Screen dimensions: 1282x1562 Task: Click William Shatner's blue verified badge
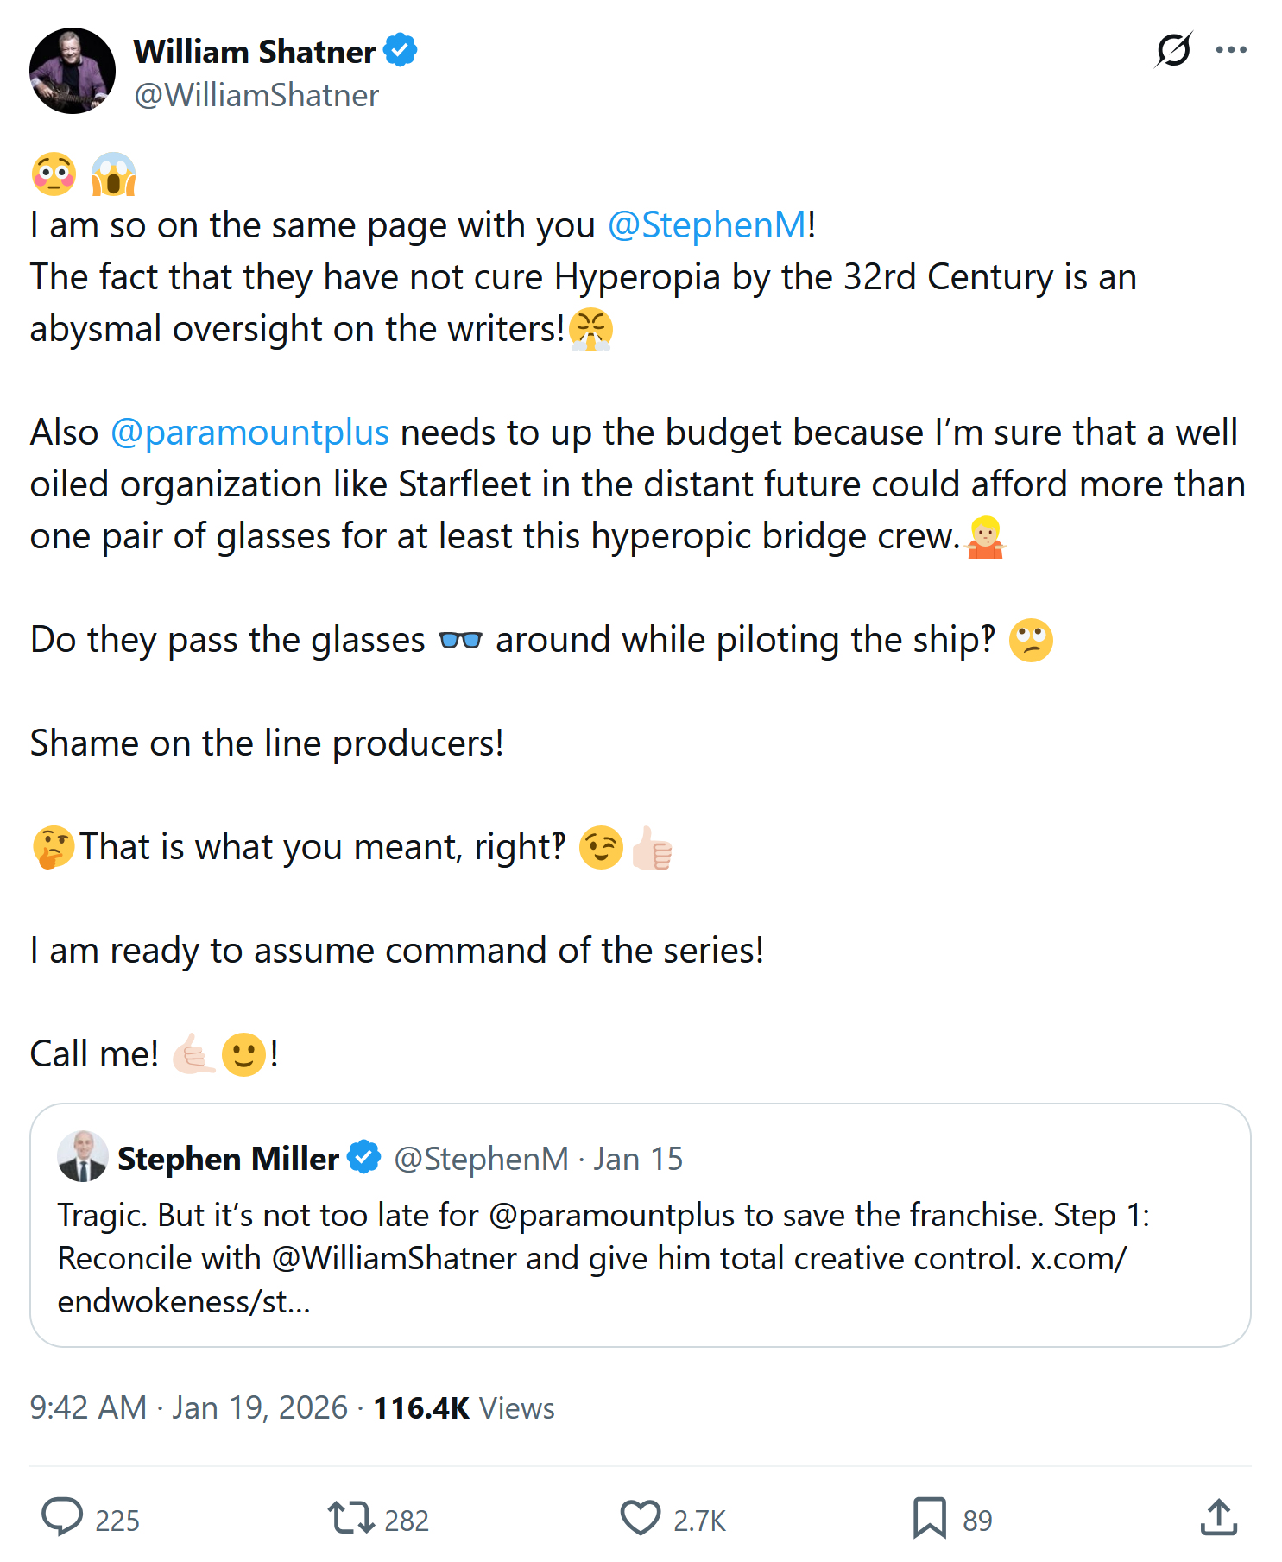(x=401, y=51)
